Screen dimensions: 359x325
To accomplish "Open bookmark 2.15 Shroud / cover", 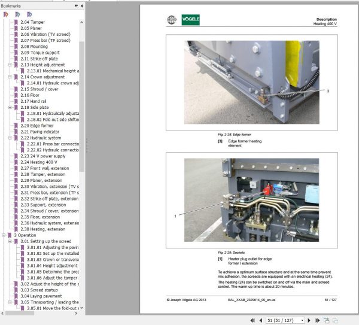I will coord(39,89).
